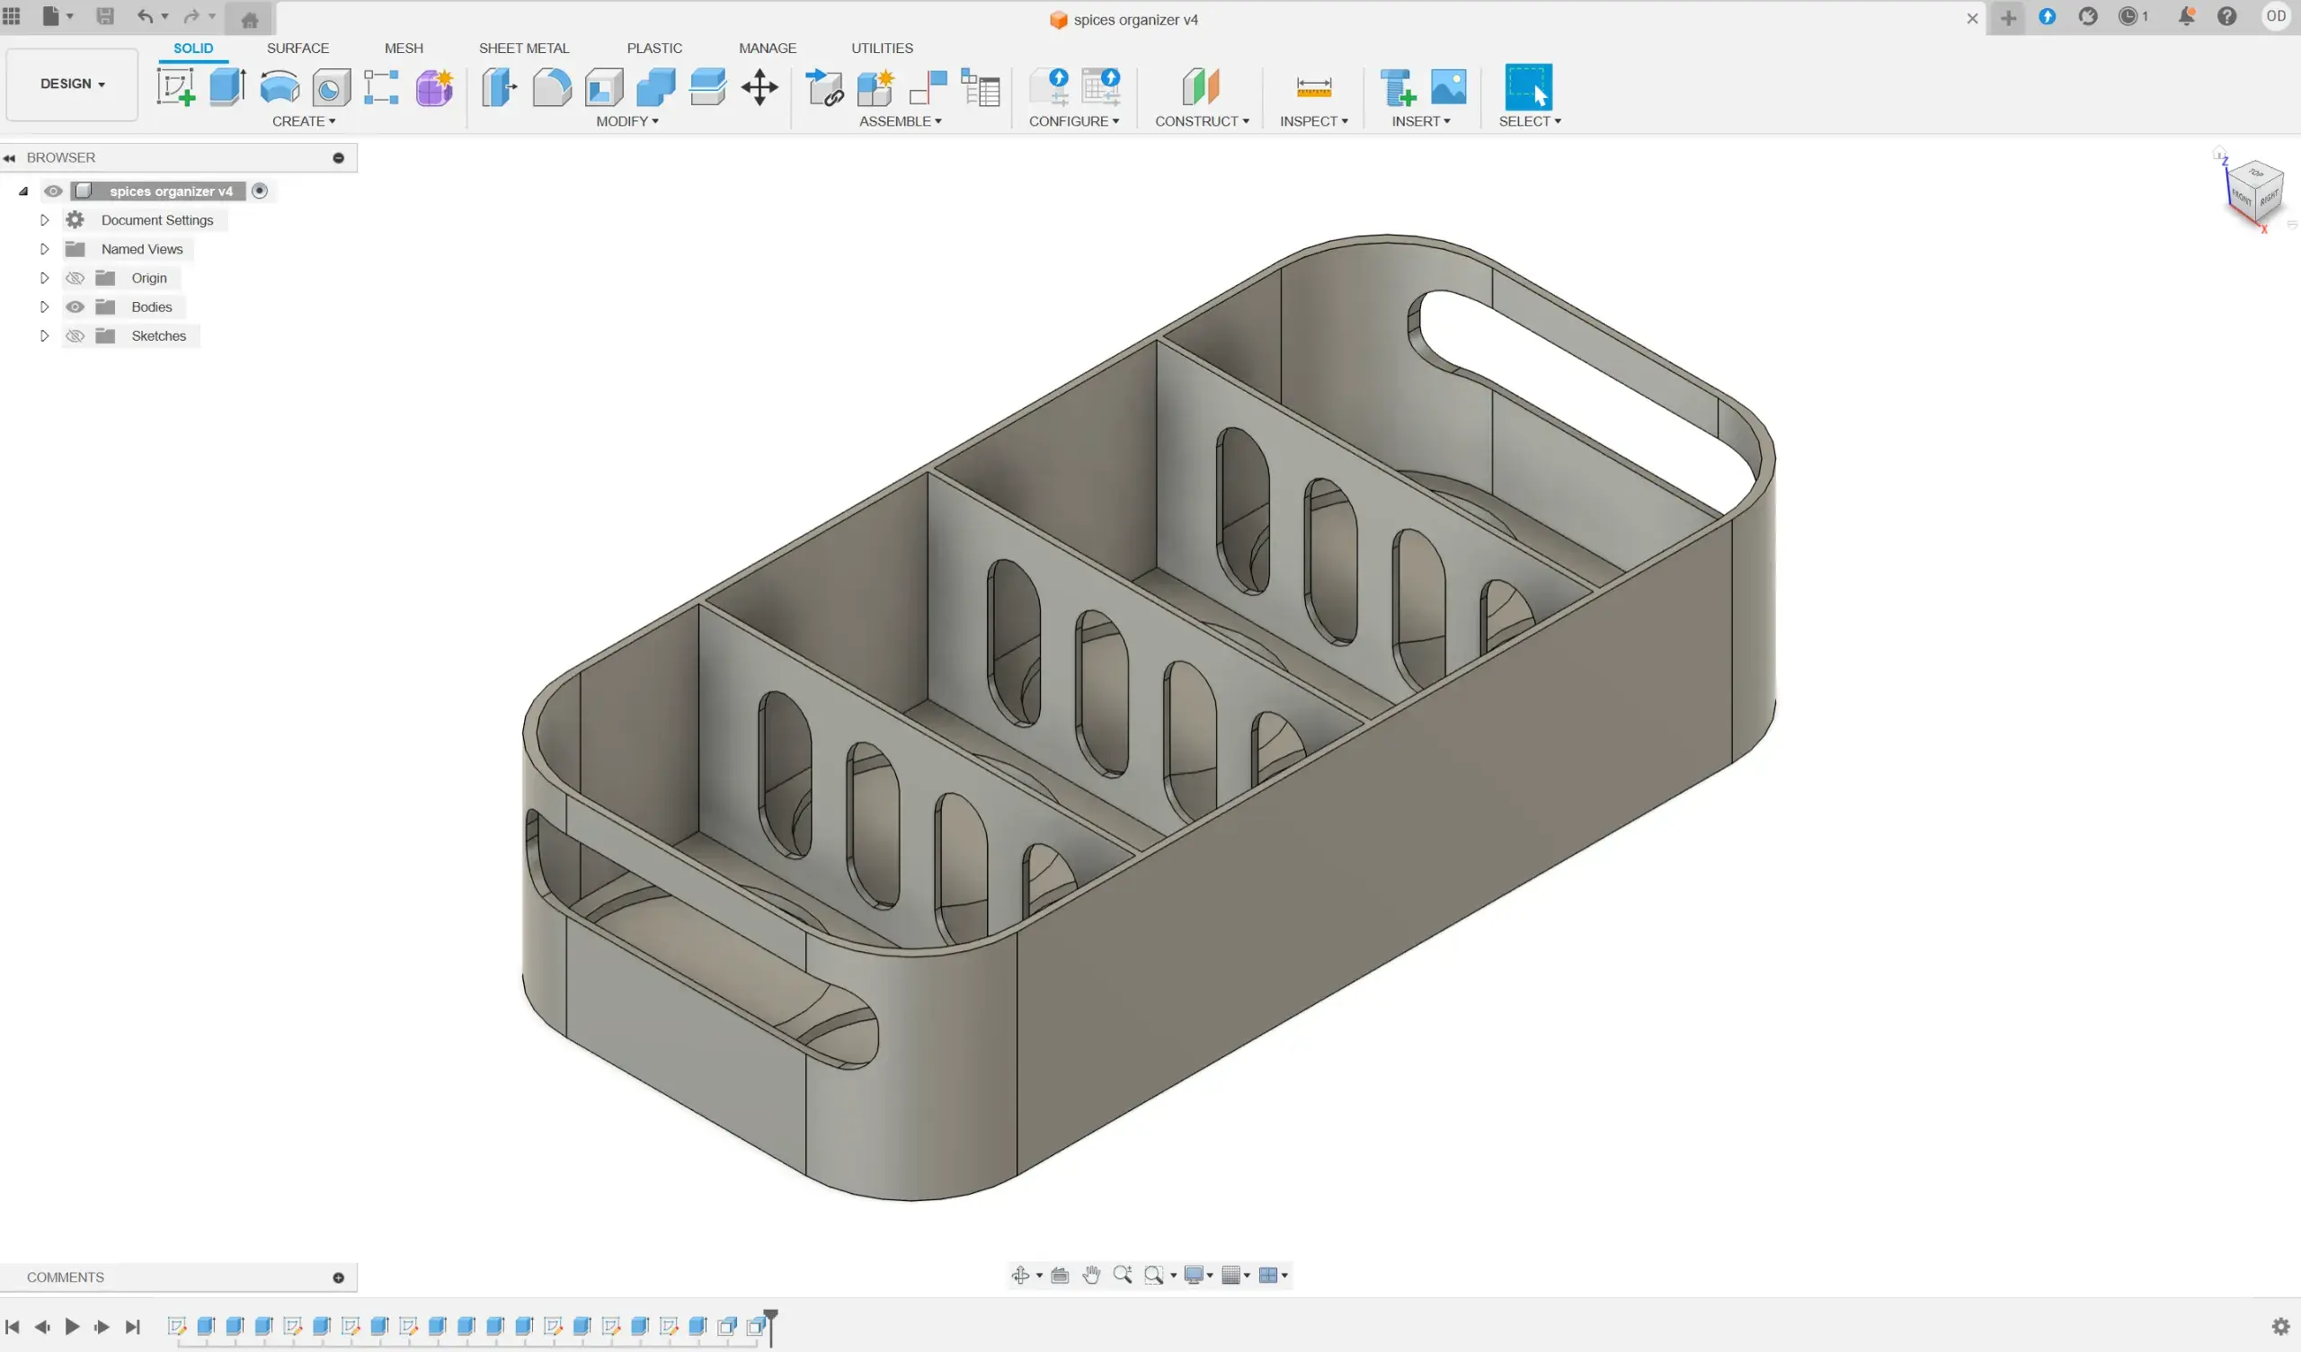Select the Pan hand tool
The width and height of the screenshot is (2301, 1352).
tap(1091, 1276)
